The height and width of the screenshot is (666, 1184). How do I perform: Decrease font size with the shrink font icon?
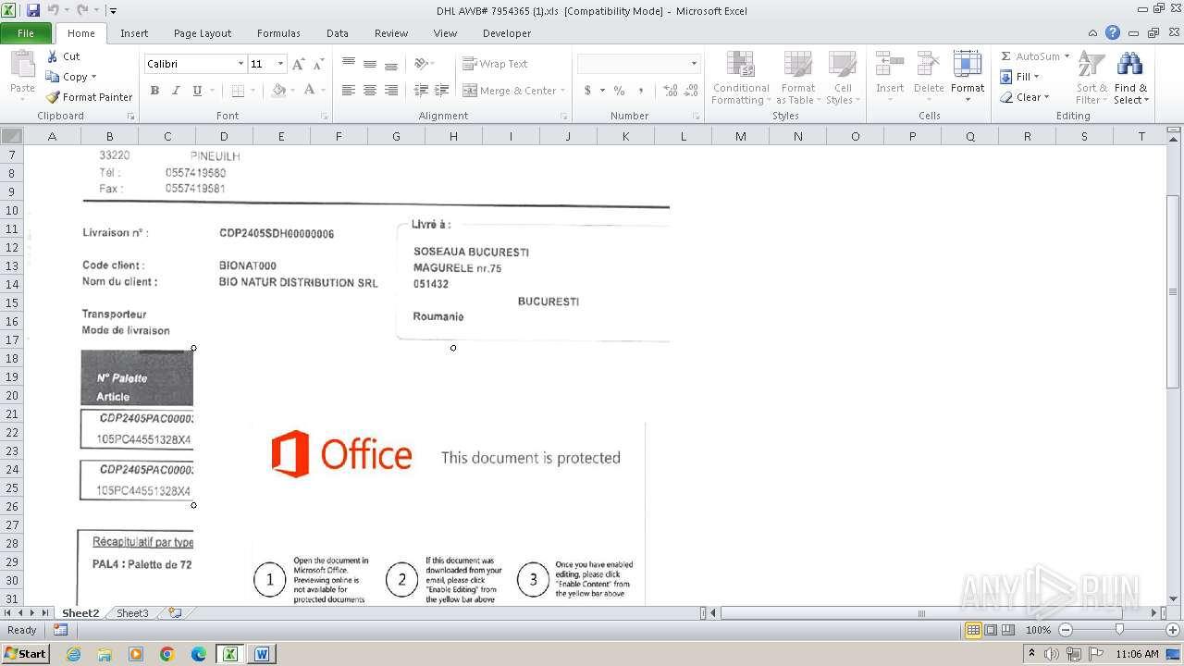pyautogui.click(x=318, y=64)
